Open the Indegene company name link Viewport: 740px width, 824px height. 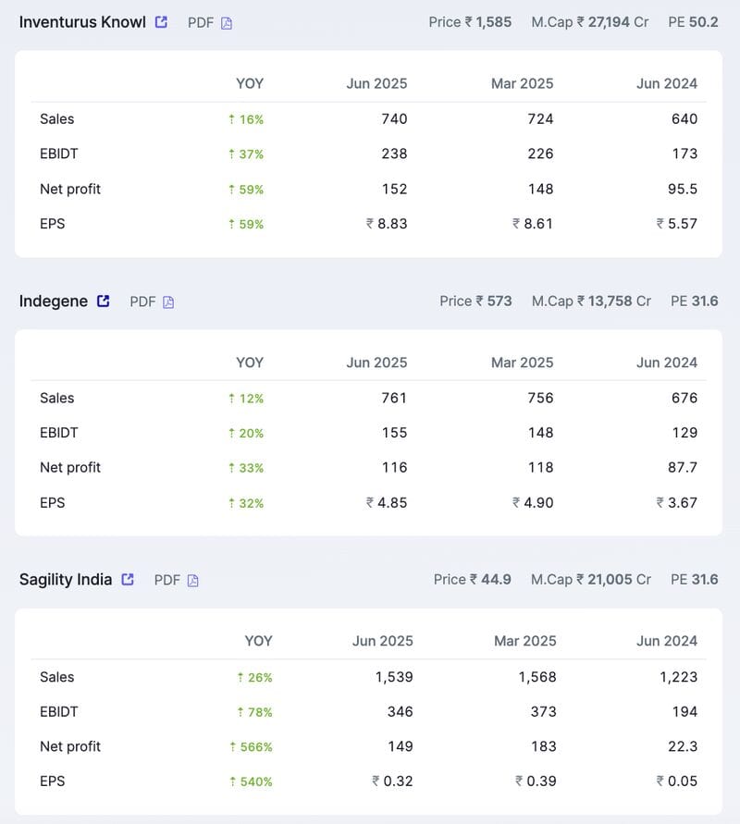point(54,301)
